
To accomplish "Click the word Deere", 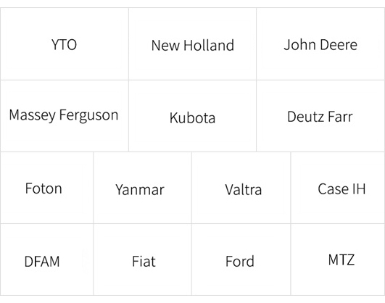I will [x=339, y=45].
